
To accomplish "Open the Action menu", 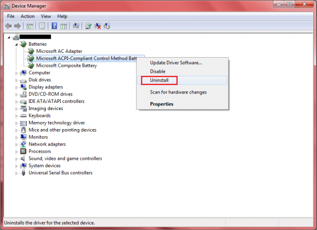I will (x=28, y=16).
